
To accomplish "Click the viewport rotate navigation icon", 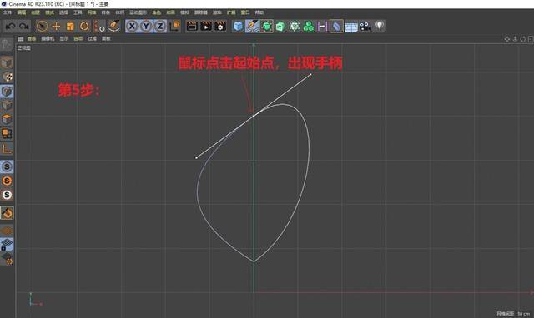I will tap(523, 39).
